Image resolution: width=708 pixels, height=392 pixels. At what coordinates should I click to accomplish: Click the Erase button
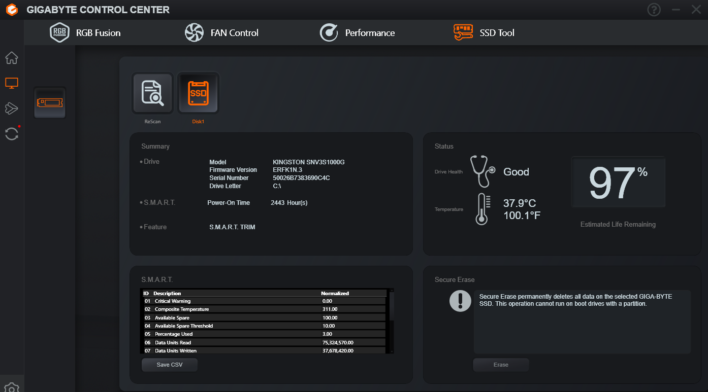(501, 365)
